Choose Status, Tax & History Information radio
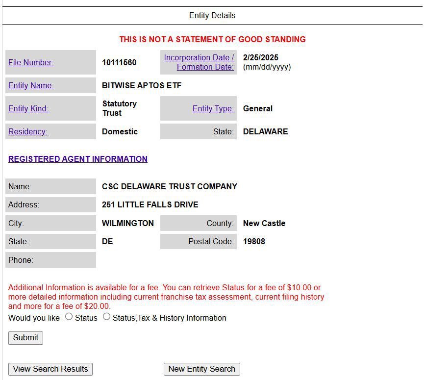This screenshot has width=425, height=380. [106, 317]
